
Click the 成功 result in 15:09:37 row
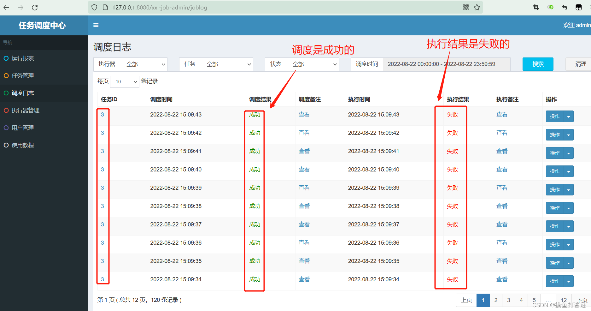(x=255, y=224)
